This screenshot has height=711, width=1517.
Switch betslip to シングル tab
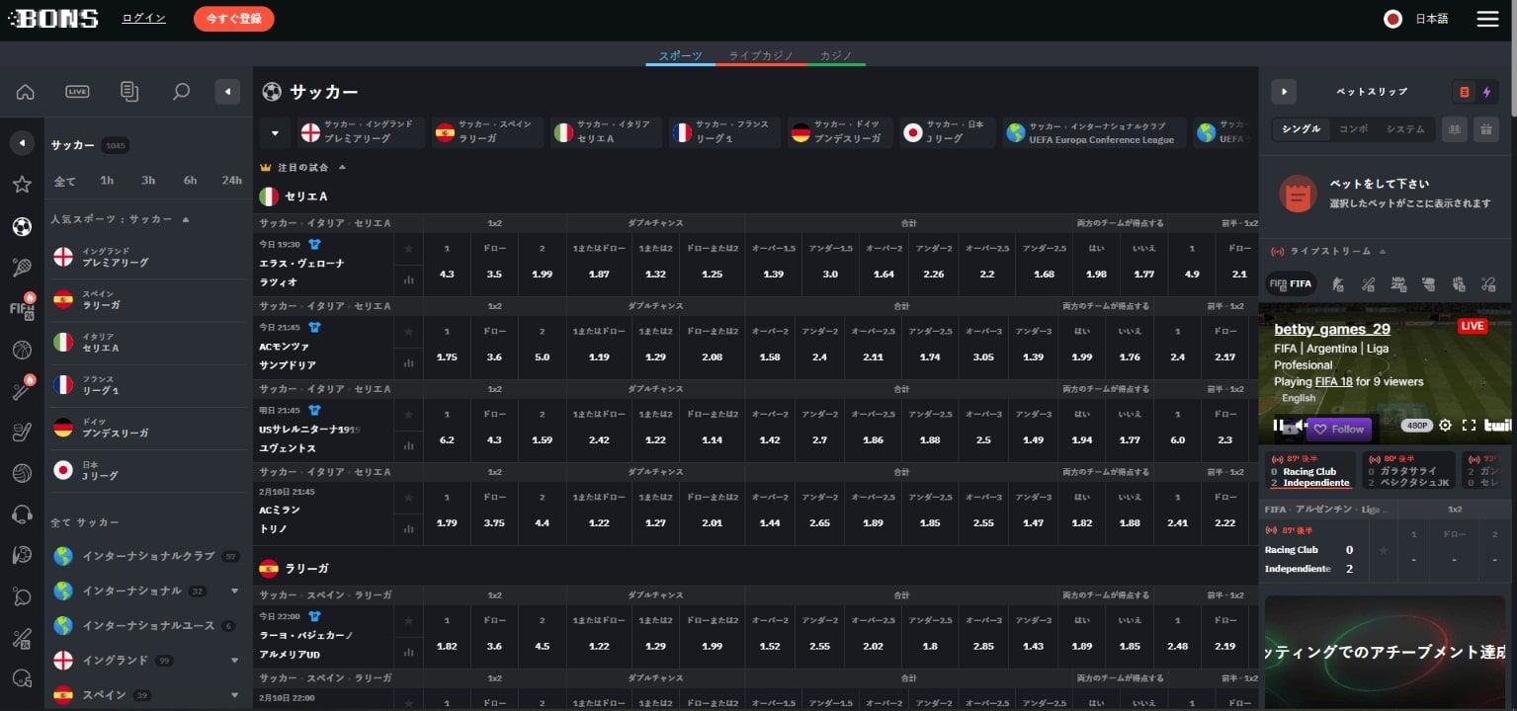pos(1301,129)
